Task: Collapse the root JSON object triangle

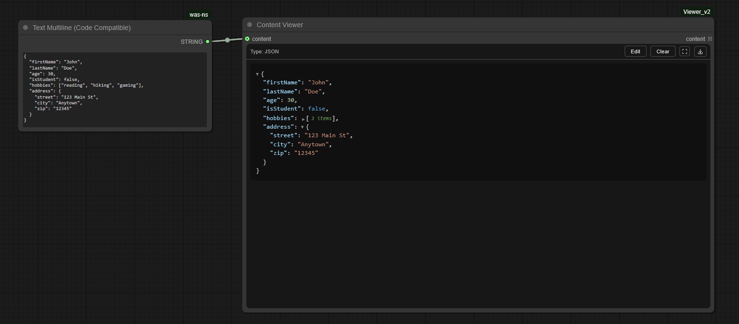Action: 257,74
